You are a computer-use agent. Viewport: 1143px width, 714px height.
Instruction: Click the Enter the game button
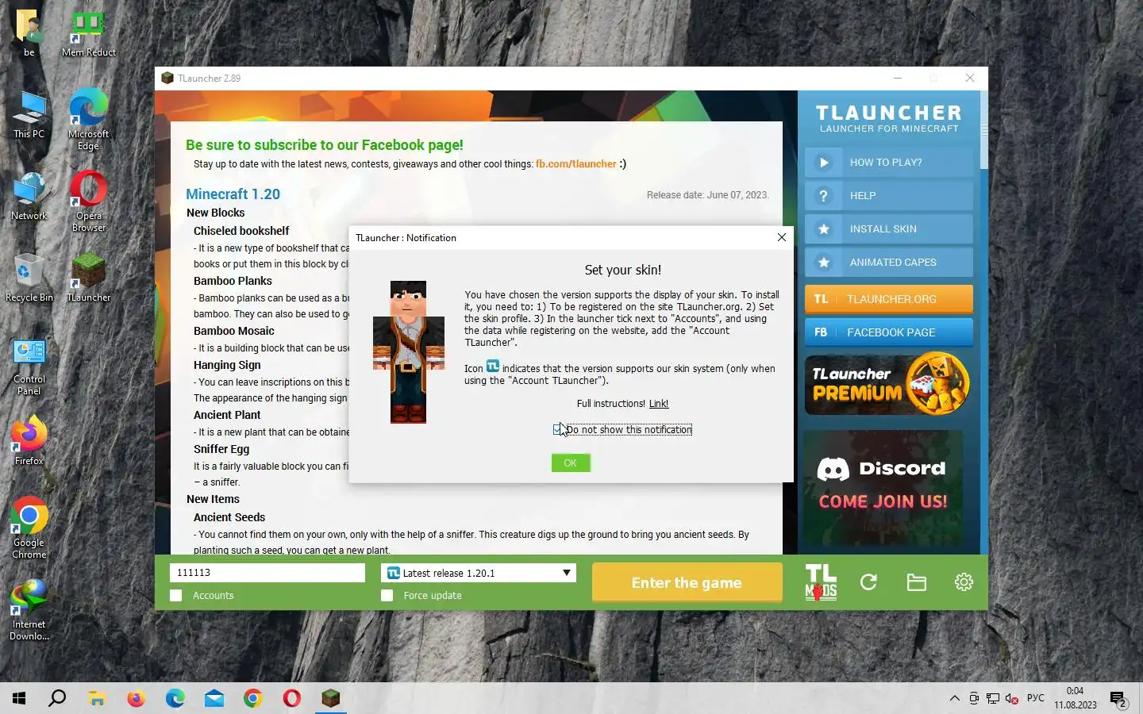pyautogui.click(x=687, y=582)
